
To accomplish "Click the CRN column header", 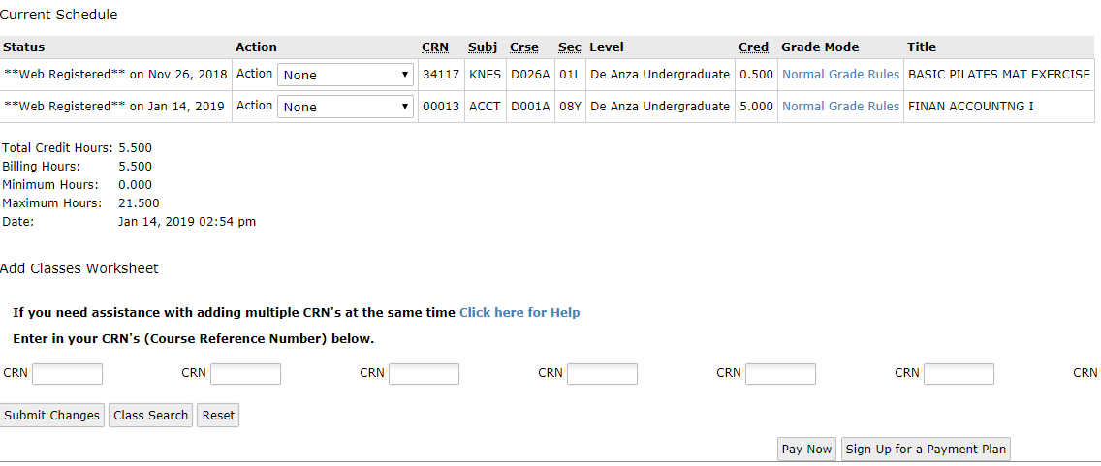I will click(x=435, y=47).
